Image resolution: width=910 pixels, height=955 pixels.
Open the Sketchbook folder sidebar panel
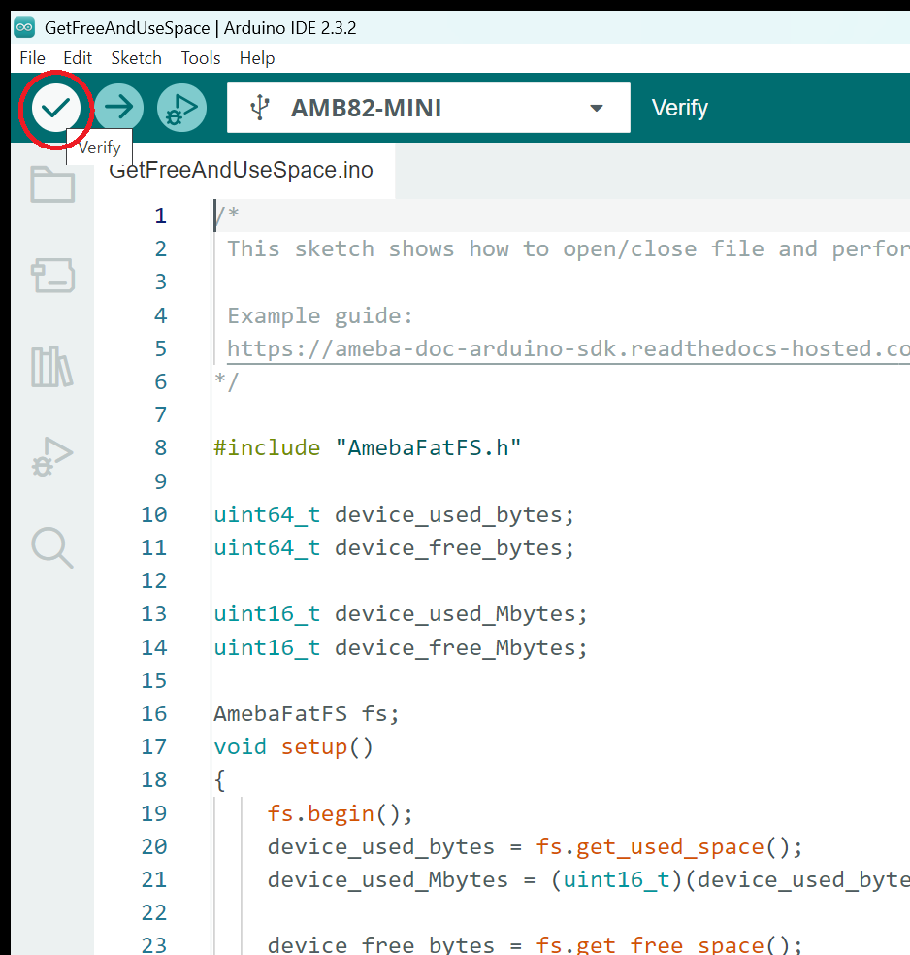point(52,184)
